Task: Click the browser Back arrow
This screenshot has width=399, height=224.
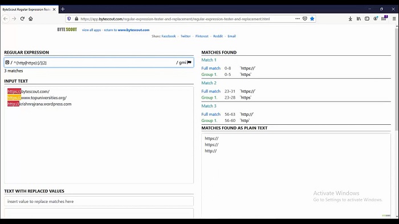Action: pos(6,19)
